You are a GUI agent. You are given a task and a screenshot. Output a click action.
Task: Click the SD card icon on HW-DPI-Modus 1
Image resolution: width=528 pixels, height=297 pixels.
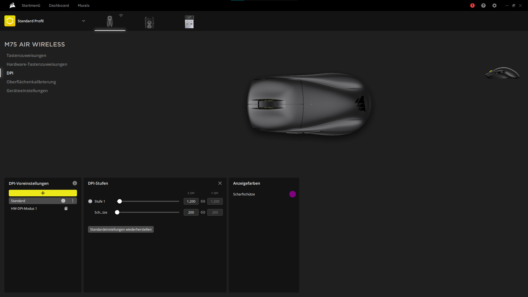[x=66, y=208]
